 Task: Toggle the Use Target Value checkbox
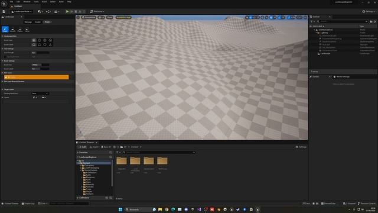tap(5, 57)
